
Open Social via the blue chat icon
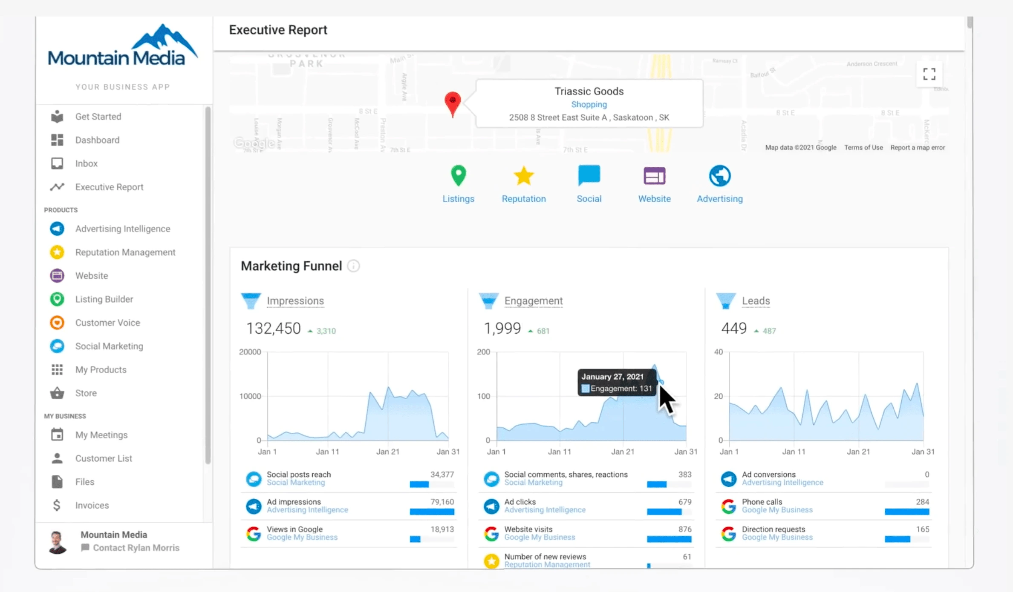tap(589, 176)
